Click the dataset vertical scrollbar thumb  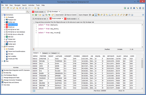pos(142,64)
